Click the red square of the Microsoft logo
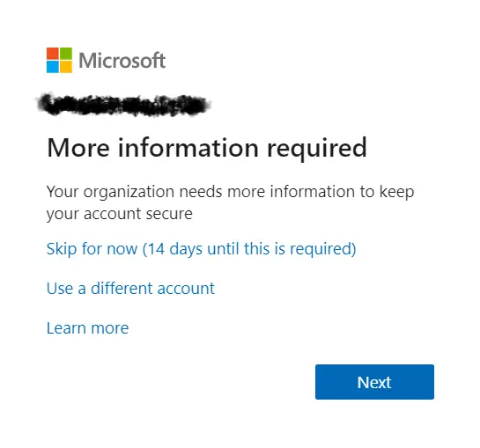Screen dimensions: 480x448 coord(53,54)
